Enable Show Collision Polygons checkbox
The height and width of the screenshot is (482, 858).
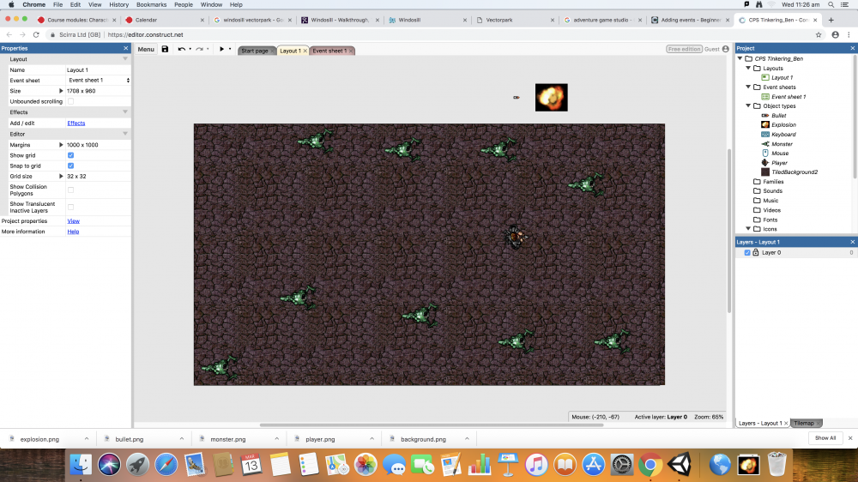click(70, 190)
